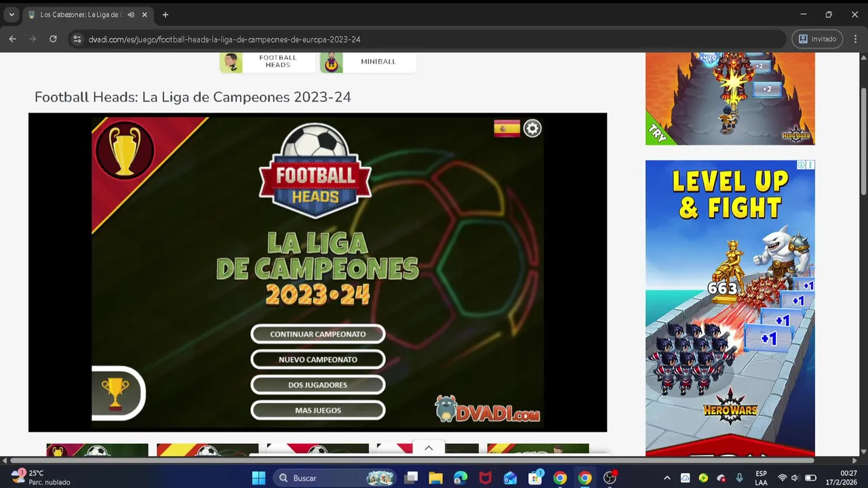Open the weather widget 25°C
868x488 pixels.
pyautogui.click(x=41, y=477)
